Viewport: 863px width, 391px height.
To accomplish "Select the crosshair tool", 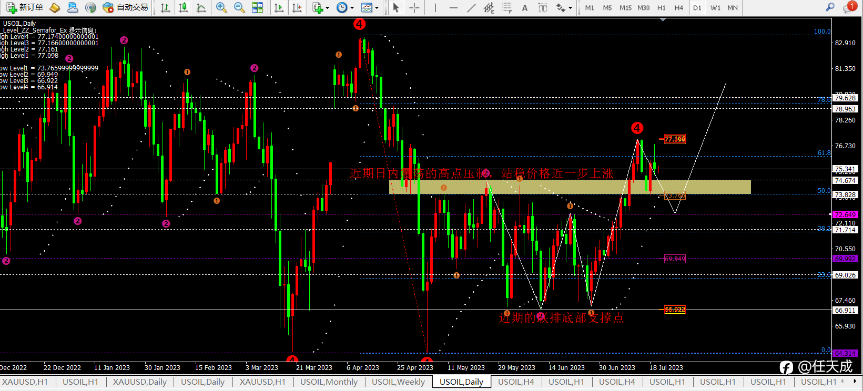I will (414, 7).
